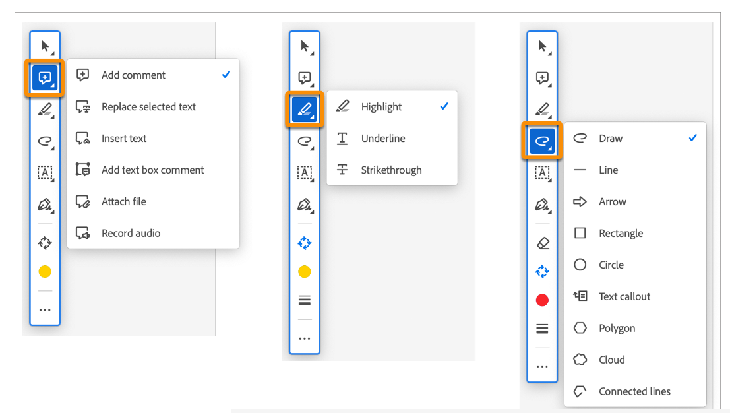Select Connected lines from drawing menu

[634, 392]
